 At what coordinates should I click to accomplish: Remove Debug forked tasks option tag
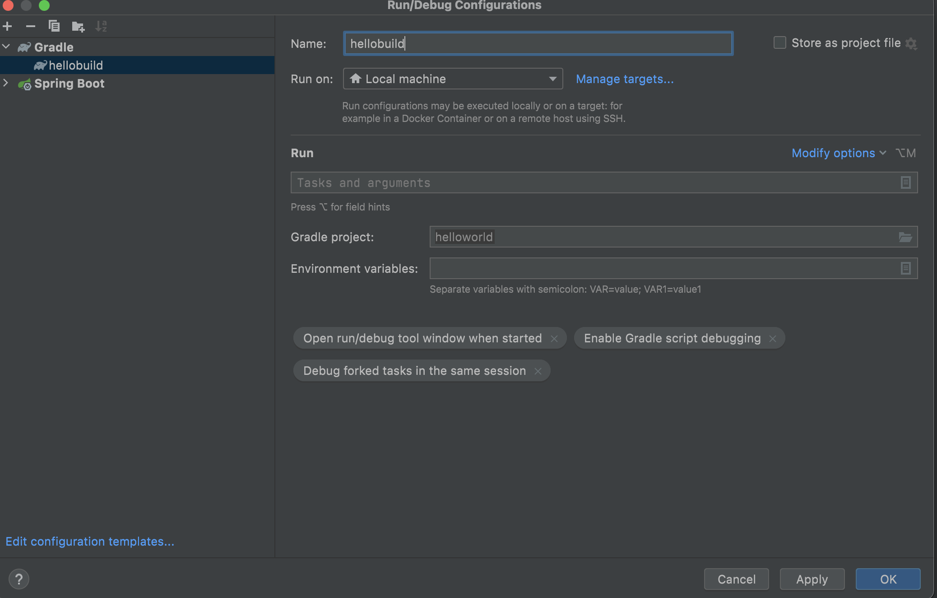click(538, 371)
